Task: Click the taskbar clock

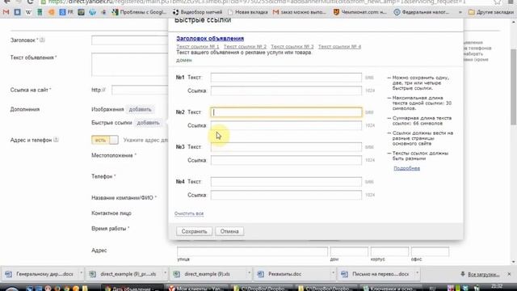Action: (x=497, y=287)
